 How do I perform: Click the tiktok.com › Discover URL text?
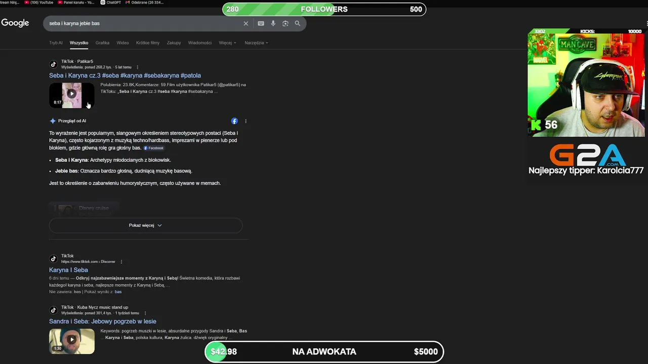pos(88,262)
